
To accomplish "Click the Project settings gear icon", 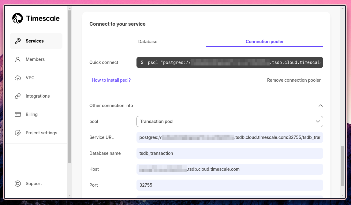I will (x=18, y=133).
